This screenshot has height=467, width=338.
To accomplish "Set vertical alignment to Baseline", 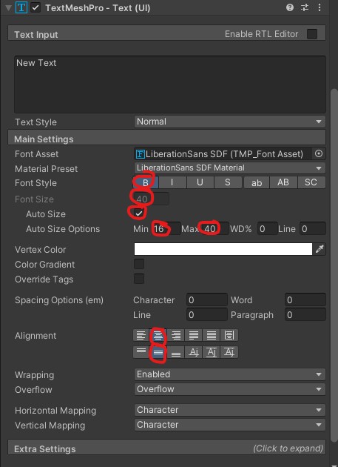I will click(194, 352).
